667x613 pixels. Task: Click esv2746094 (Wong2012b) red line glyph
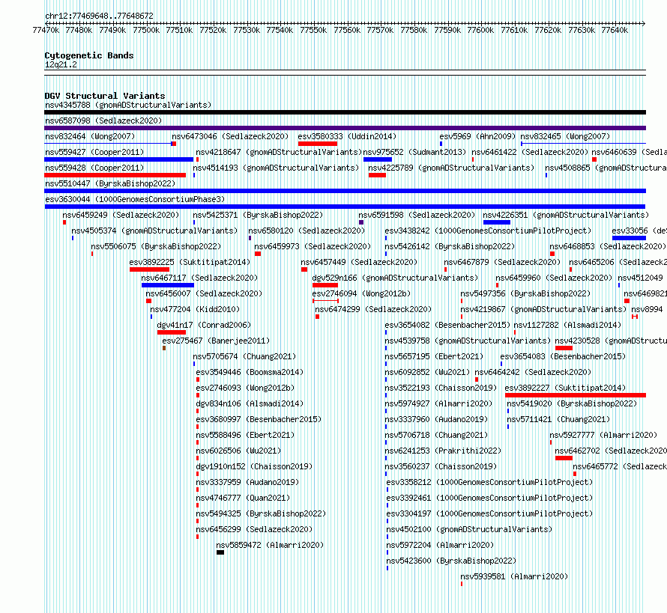[325, 301]
